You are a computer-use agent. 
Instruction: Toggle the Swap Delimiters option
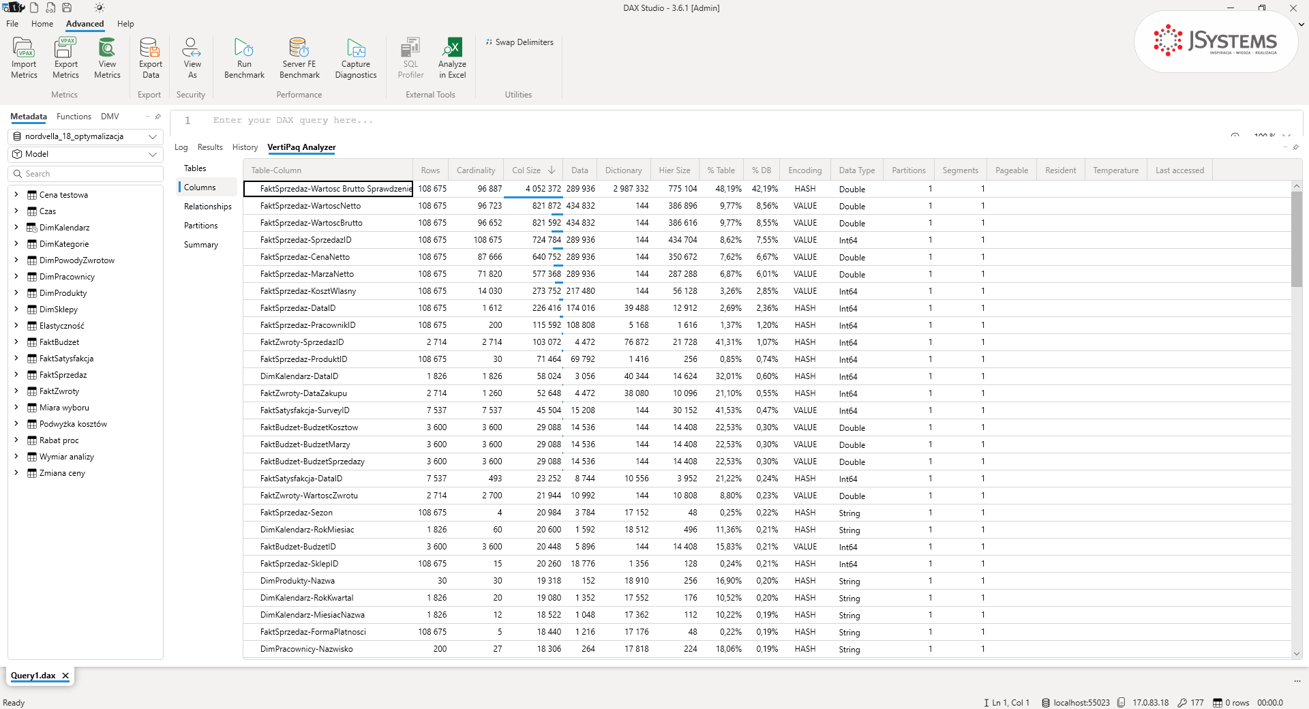pos(520,42)
